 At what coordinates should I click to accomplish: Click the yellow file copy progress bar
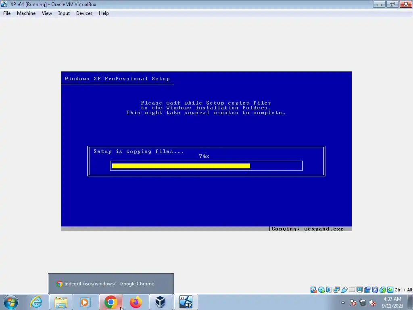(x=181, y=166)
